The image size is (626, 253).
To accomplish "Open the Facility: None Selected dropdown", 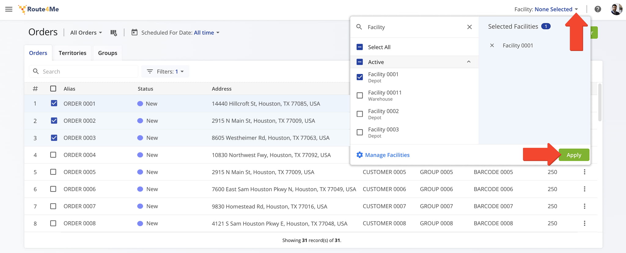I will point(546,9).
